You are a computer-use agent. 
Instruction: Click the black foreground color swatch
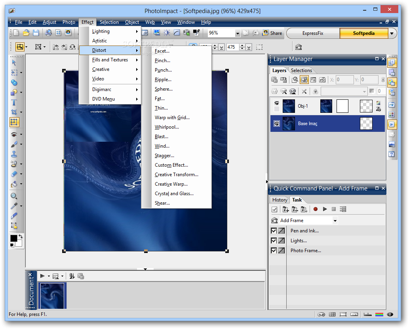13,238
